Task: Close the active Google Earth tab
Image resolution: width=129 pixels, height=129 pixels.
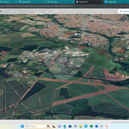Action: 102,2
